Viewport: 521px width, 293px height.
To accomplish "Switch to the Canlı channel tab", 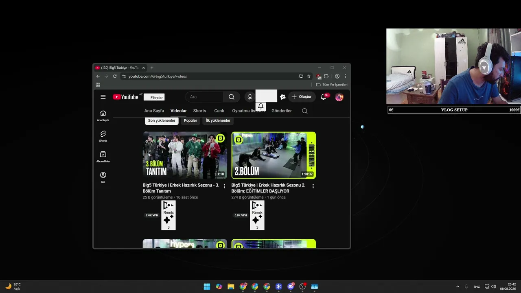I will pos(219,111).
